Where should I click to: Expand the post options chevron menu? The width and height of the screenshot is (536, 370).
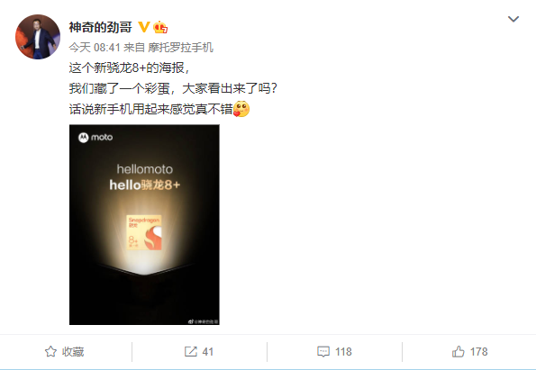pos(513,19)
